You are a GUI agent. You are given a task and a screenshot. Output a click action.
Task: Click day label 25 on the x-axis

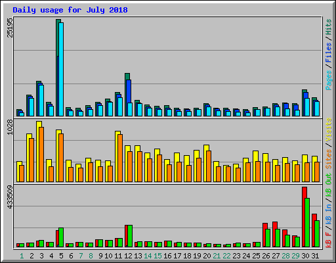(x=256, y=256)
